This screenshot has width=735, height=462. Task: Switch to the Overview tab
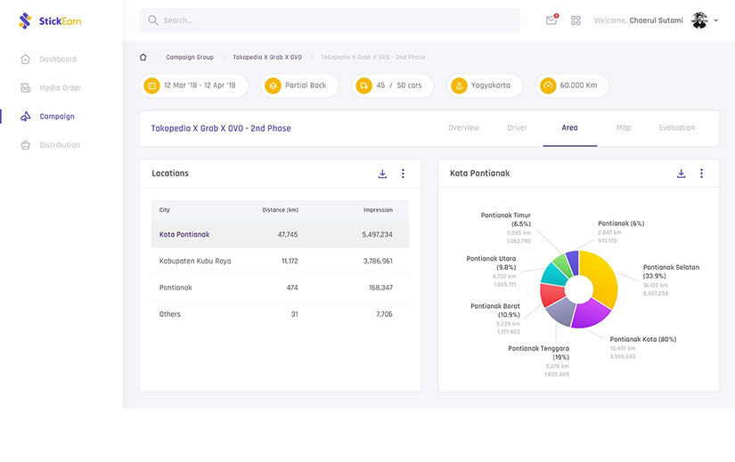click(463, 128)
